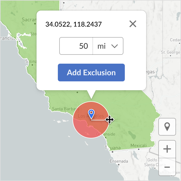This screenshot has width=181, height=181.
Task: Select the Tijuana city label
Action: coord(113,148)
